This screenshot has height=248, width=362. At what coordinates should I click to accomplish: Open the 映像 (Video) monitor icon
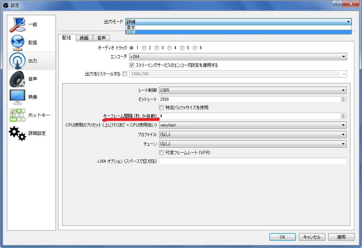tap(17, 97)
